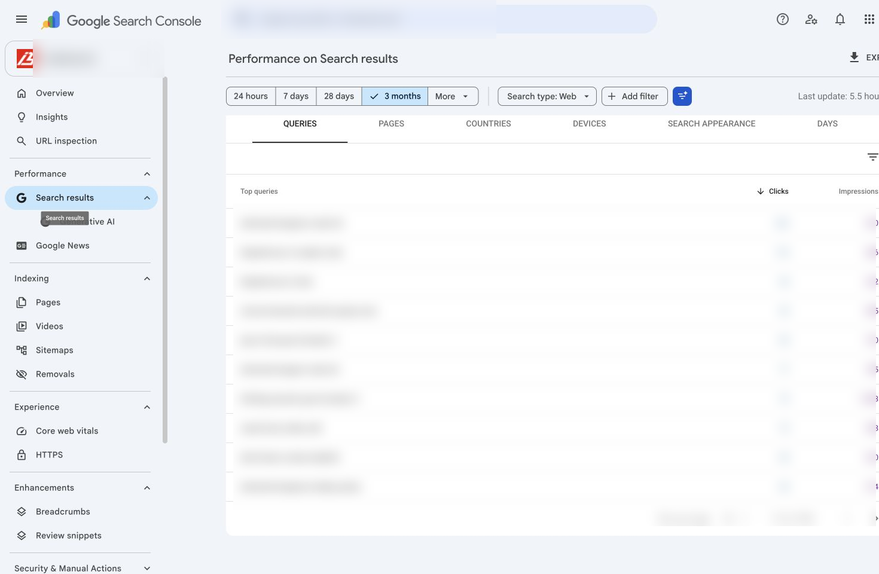
Task: Collapse the Indexing section
Action: click(147, 279)
